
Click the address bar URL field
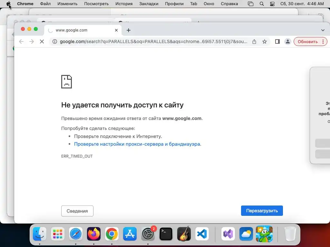pos(154,41)
